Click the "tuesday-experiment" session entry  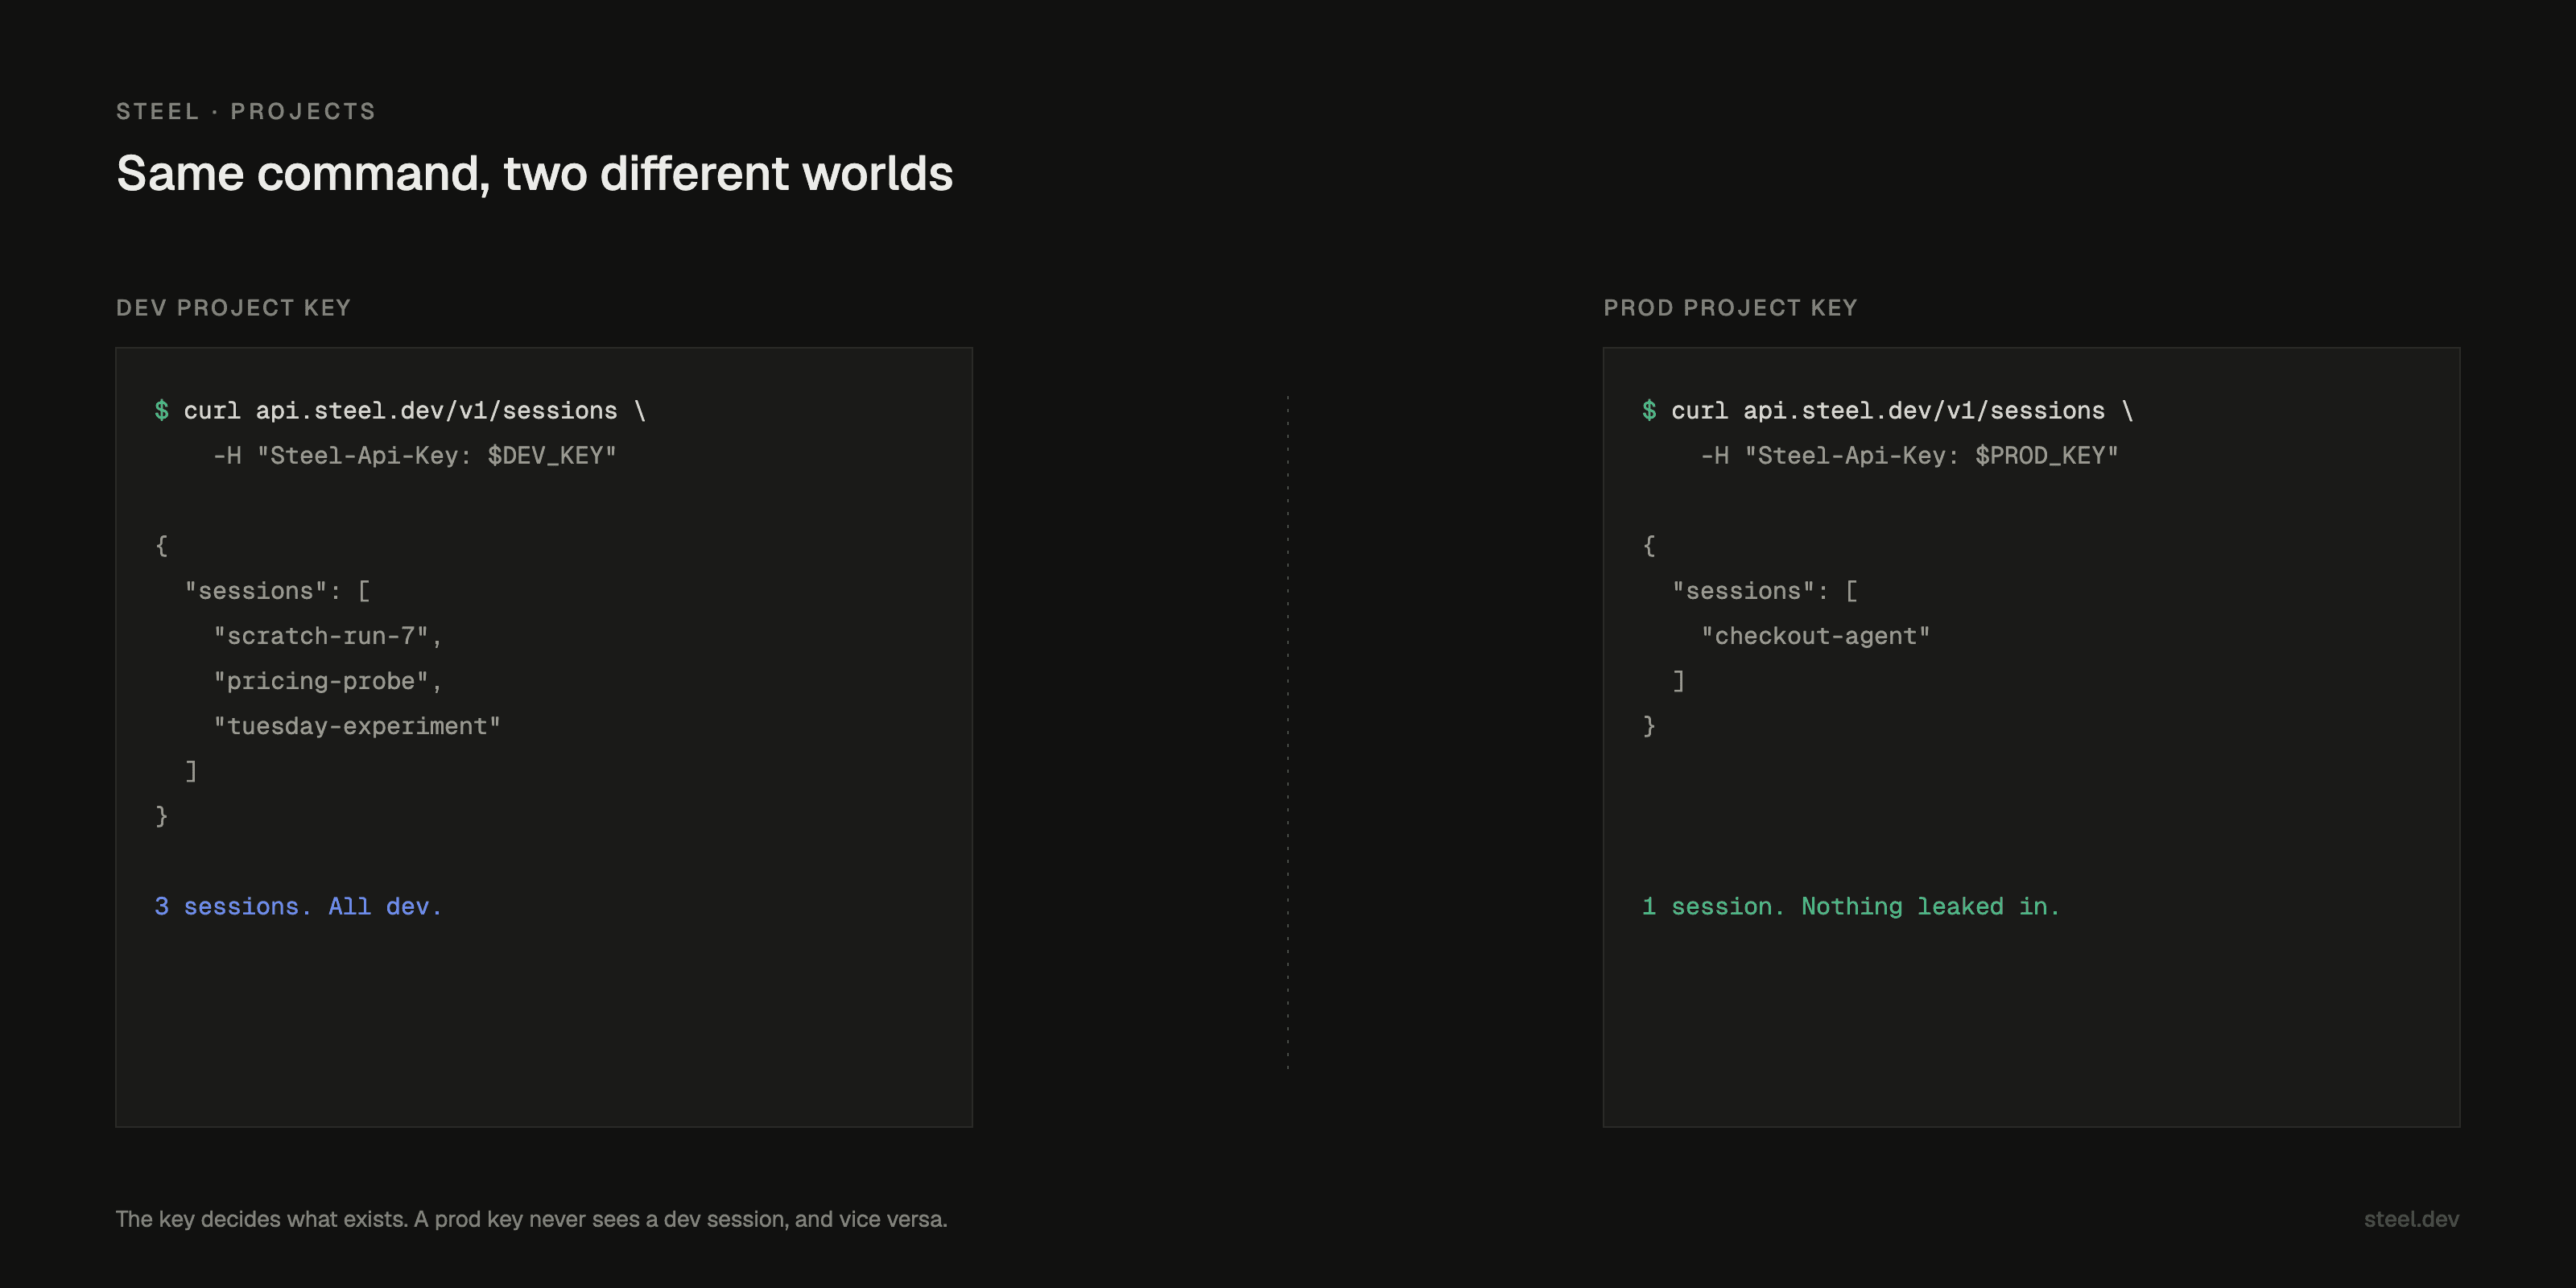(x=356, y=726)
